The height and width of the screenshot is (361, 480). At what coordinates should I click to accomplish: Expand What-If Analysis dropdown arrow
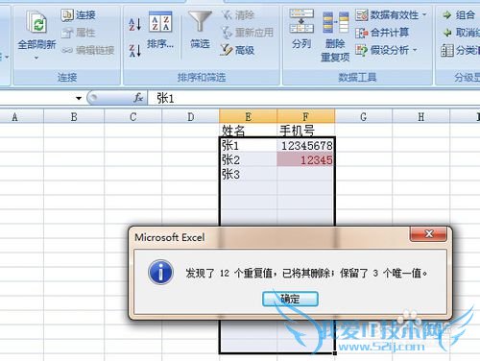coord(415,50)
